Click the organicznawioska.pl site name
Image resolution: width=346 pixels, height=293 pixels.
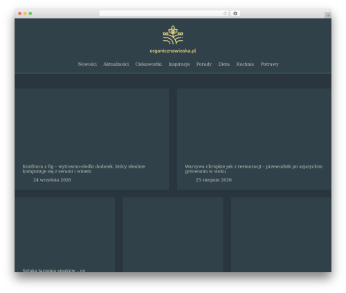pyautogui.click(x=173, y=51)
